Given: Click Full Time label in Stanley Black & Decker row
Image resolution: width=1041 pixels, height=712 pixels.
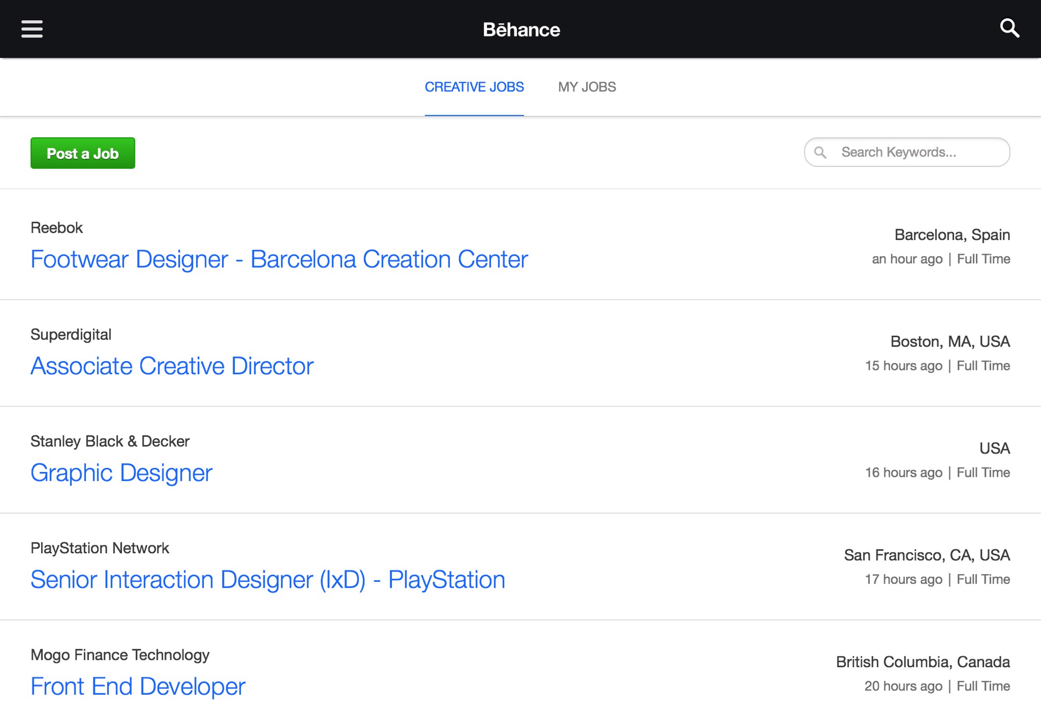Looking at the screenshot, I should (984, 472).
